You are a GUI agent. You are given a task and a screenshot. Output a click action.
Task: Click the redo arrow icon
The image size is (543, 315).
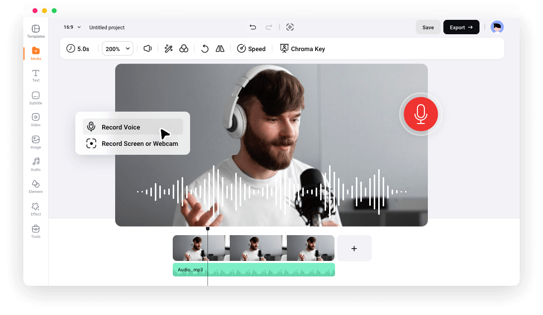coord(269,27)
